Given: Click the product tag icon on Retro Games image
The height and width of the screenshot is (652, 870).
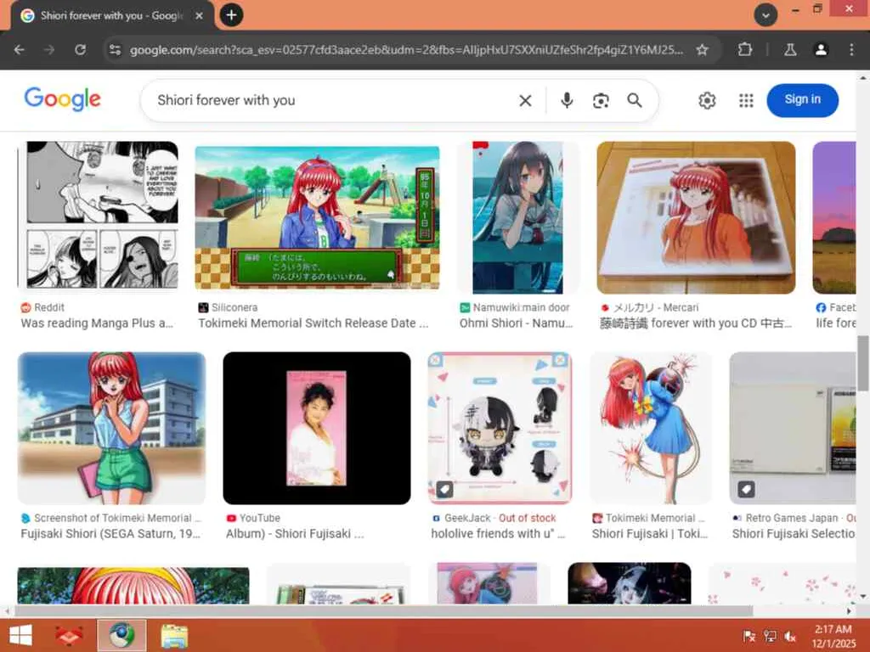Looking at the screenshot, I should click(746, 490).
